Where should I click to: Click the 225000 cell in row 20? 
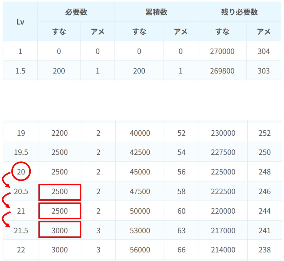[x=223, y=172]
